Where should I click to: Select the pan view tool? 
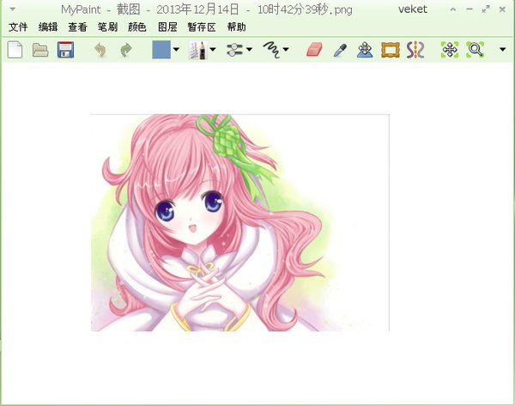coord(450,50)
